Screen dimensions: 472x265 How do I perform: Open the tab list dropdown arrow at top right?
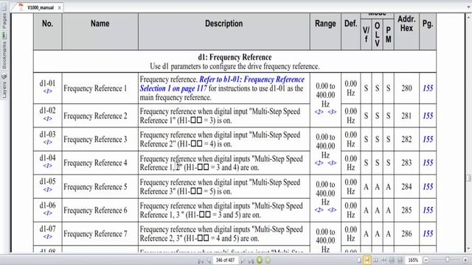pos(469,7)
